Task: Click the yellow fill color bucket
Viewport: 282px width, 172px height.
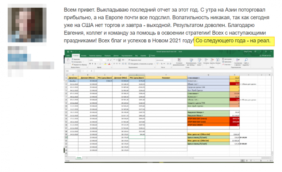Action: click(105, 64)
